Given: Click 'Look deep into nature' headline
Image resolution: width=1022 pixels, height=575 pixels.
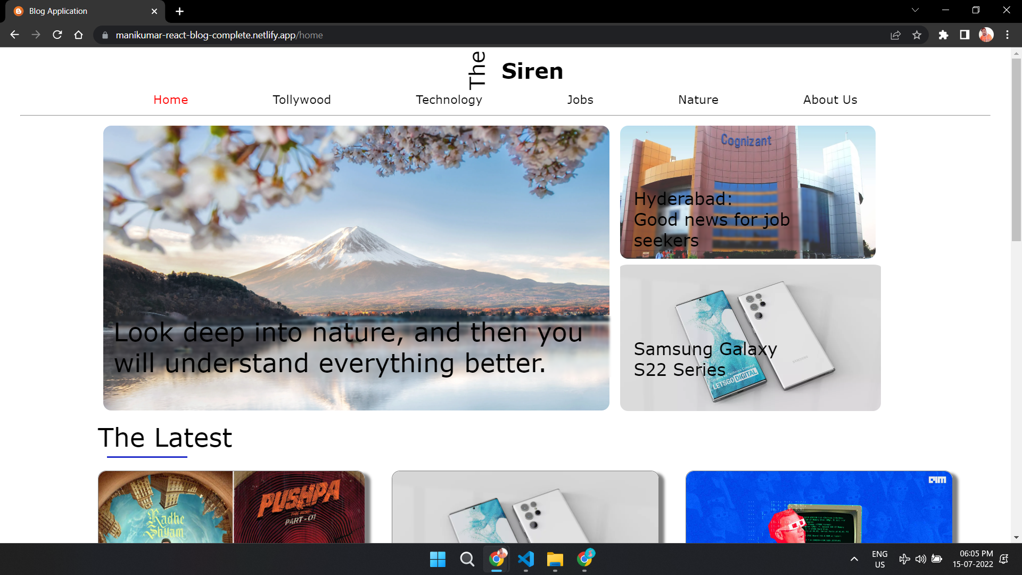Looking at the screenshot, I should pos(349,348).
